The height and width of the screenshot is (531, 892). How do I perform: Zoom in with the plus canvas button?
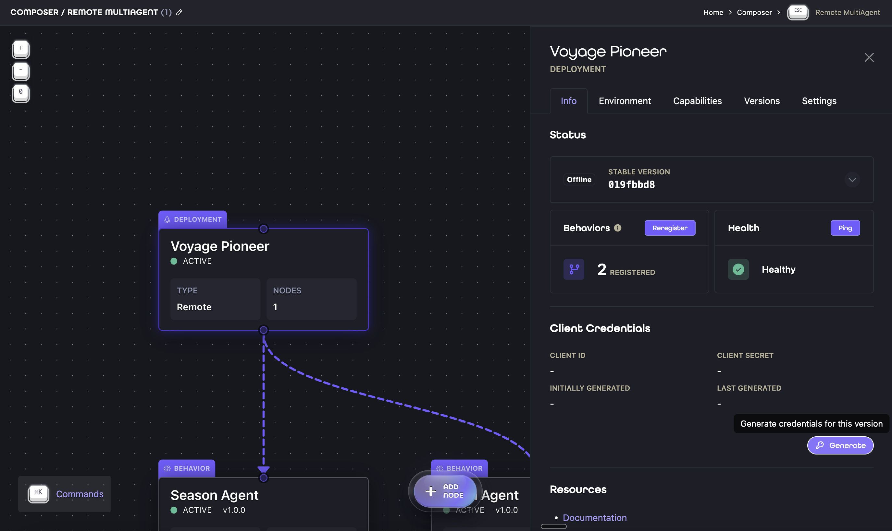[21, 49]
